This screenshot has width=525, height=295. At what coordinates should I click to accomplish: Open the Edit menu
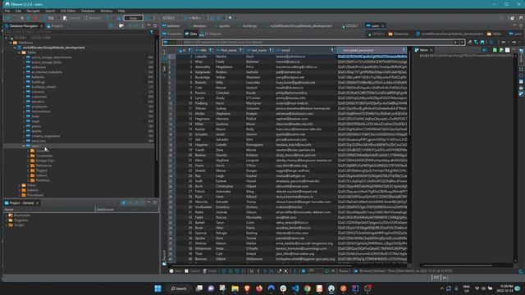point(18,11)
